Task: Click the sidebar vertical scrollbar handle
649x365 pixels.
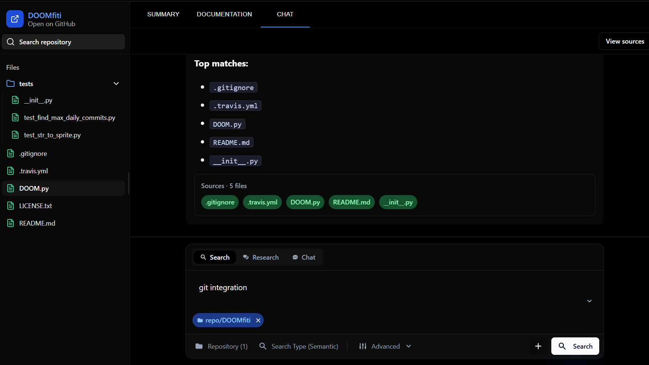Action: point(129,183)
